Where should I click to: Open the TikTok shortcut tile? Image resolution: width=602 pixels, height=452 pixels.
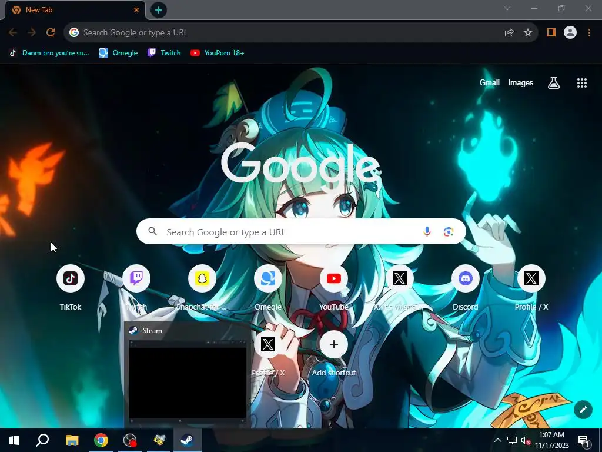(x=71, y=278)
